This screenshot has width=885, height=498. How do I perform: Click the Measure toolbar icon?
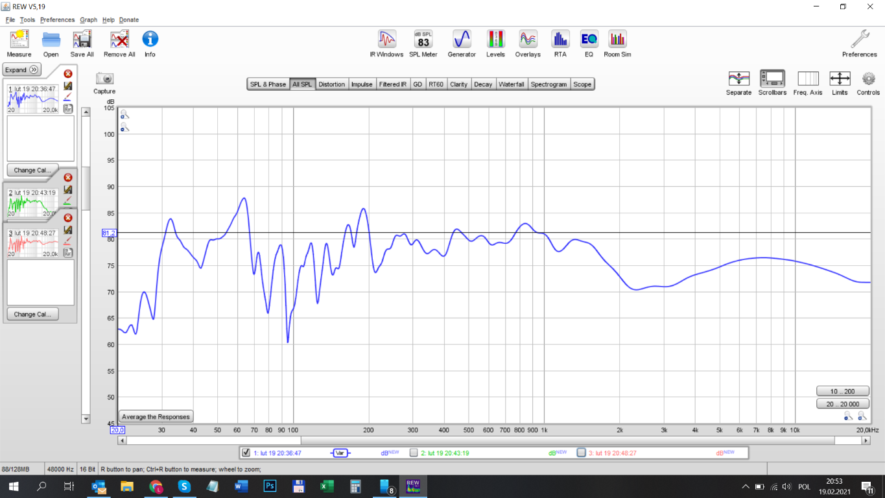[x=19, y=40]
